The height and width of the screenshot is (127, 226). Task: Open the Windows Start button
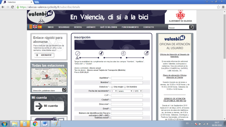(4, 124)
